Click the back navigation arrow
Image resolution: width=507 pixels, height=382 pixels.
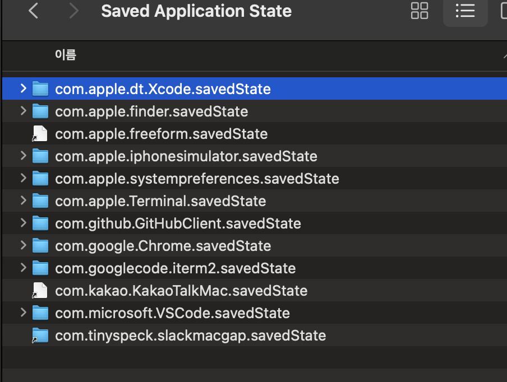pyautogui.click(x=34, y=11)
